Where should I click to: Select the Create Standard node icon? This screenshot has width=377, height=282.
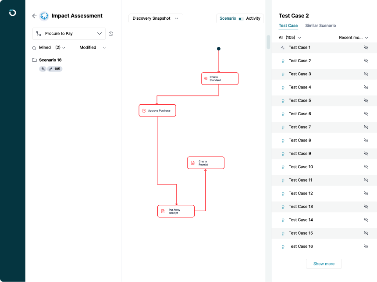point(206,79)
